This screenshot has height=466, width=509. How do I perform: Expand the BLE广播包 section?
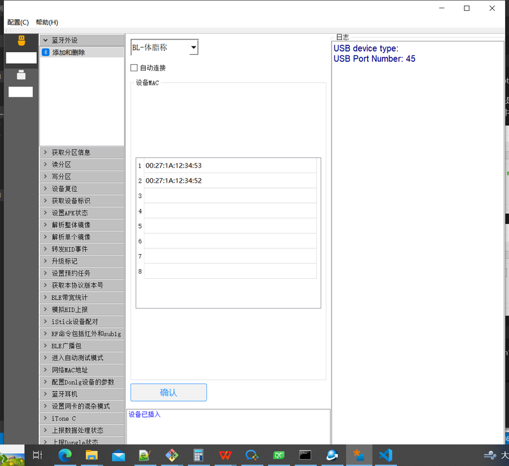82,346
